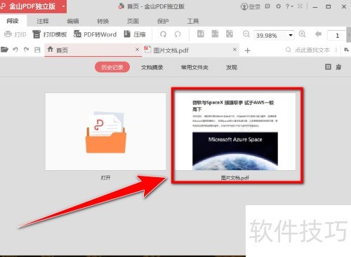Switch to the 阅读 ribbon tab
The width and height of the screenshot is (351, 257).
[x=13, y=21]
